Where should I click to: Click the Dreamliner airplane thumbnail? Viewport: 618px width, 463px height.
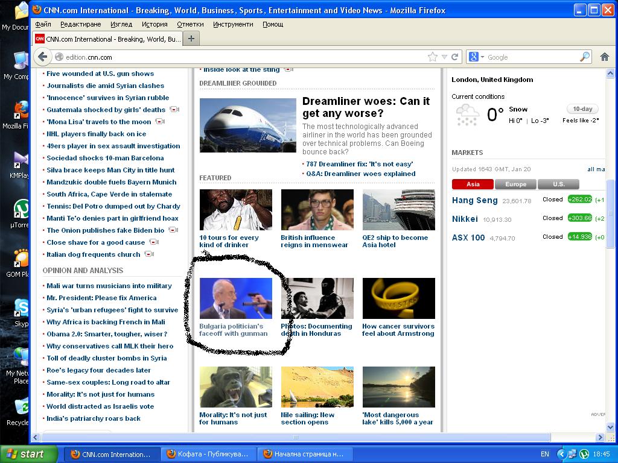pyautogui.click(x=248, y=125)
